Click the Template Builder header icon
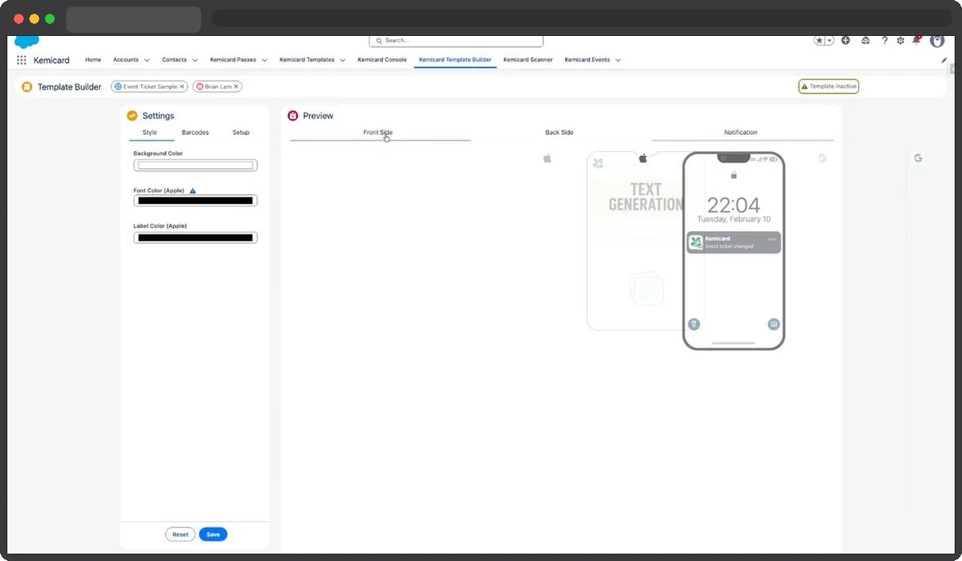The image size is (962, 561). pyautogui.click(x=27, y=87)
